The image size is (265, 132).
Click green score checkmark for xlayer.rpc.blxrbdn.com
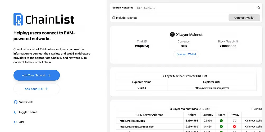221,127
